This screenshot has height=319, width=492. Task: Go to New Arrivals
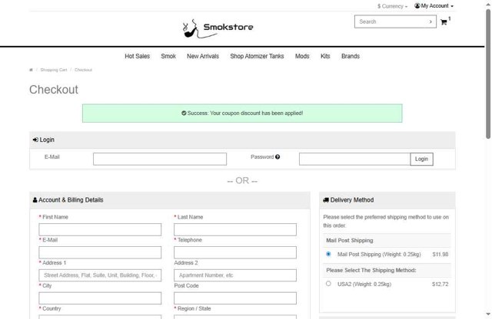(203, 56)
